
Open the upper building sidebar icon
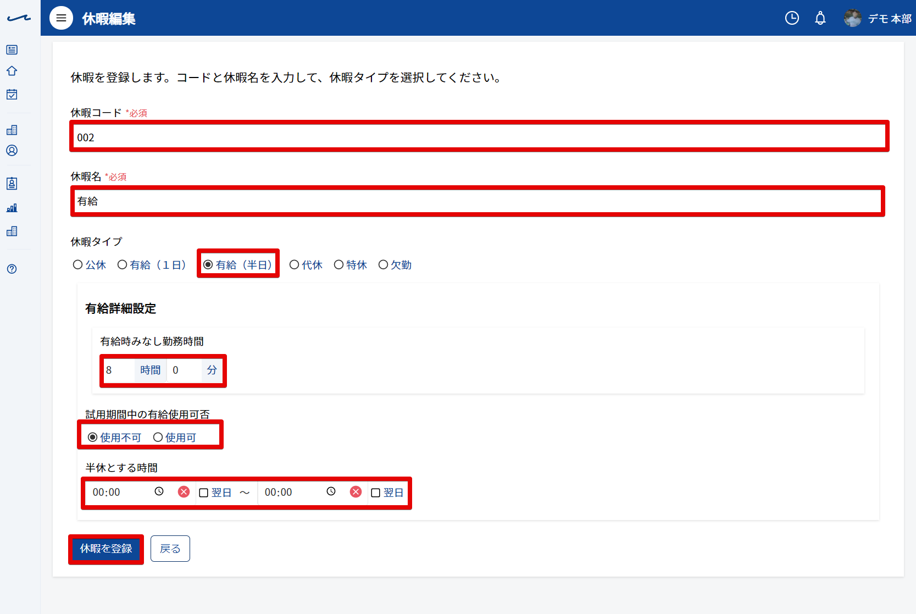[x=12, y=130]
